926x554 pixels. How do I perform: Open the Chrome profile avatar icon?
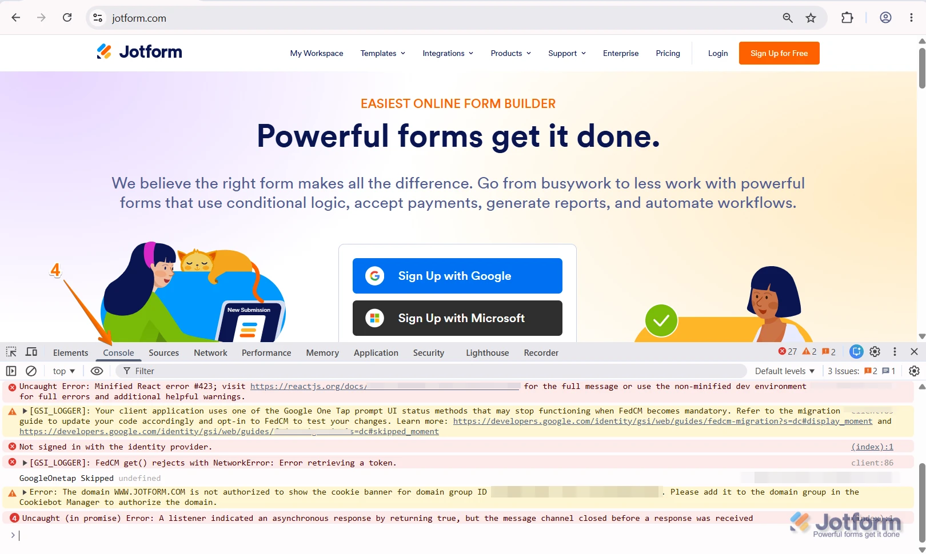[x=885, y=18]
